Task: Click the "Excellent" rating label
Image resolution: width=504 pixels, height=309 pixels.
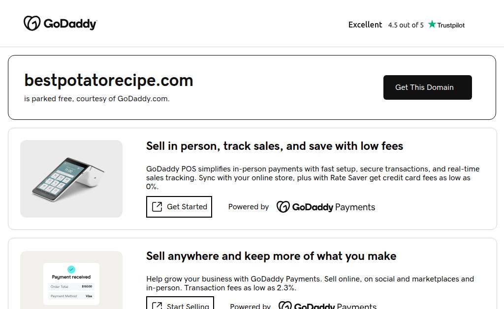Action: pyautogui.click(x=365, y=25)
